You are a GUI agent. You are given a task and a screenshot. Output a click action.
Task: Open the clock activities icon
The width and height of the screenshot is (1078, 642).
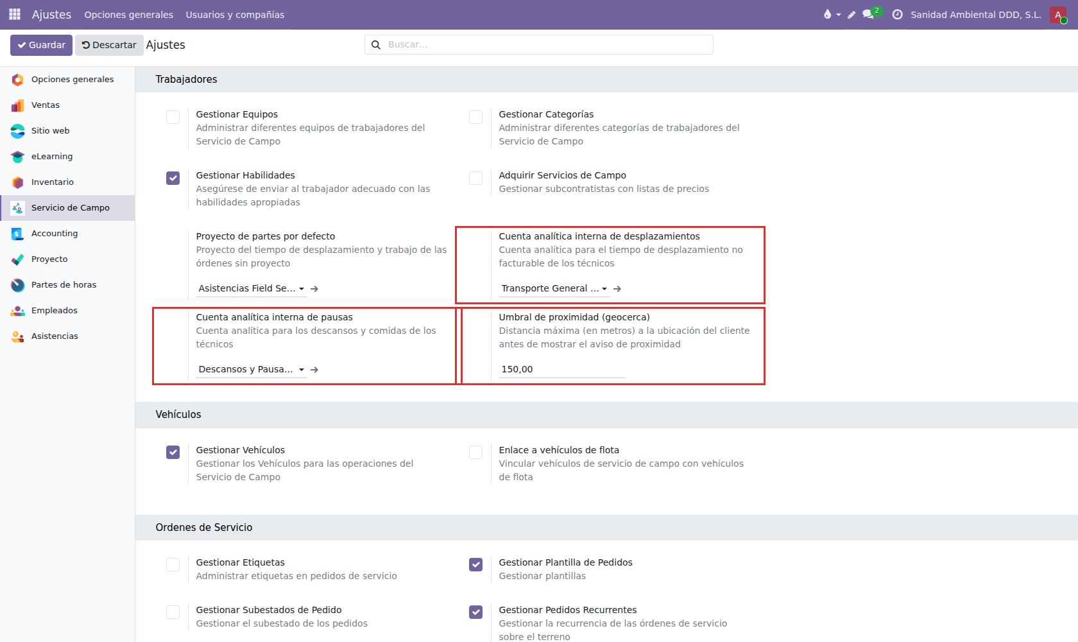tap(897, 14)
